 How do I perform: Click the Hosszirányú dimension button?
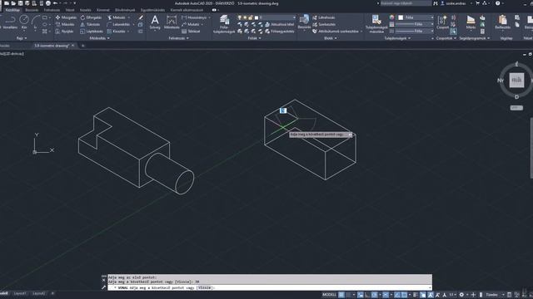(194, 17)
